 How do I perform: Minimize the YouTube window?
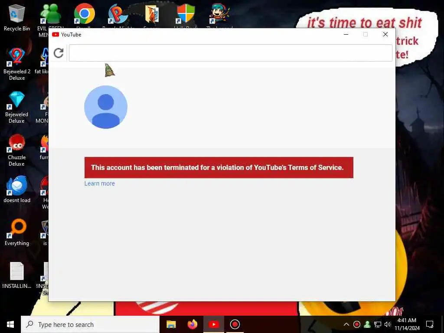[346, 34]
